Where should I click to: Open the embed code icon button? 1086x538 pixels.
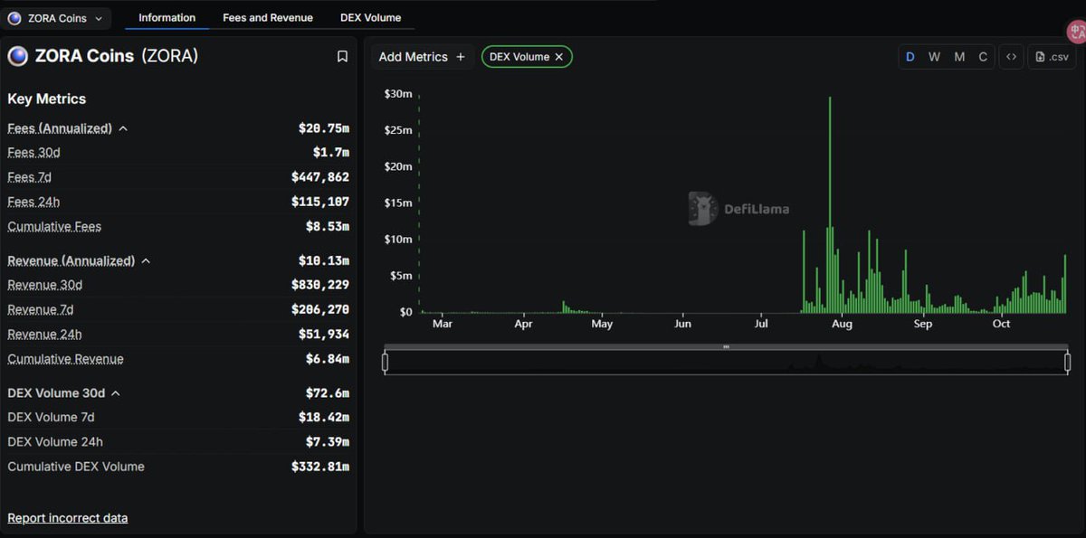1011,57
